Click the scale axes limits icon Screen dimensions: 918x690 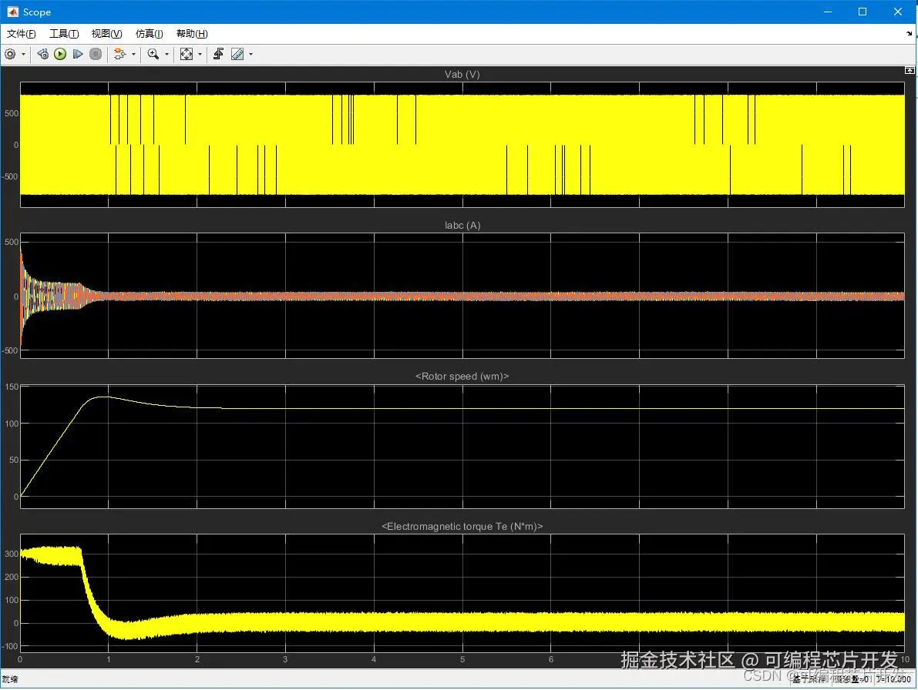(187, 55)
